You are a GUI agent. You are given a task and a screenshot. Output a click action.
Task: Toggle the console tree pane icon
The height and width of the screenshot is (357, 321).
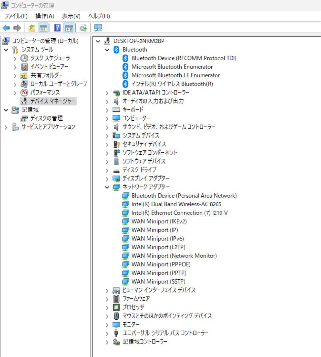point(44,28)
